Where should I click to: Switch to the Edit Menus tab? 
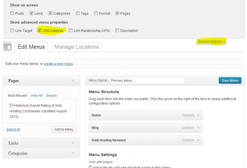pyautogui.click(x=31, y=47)
